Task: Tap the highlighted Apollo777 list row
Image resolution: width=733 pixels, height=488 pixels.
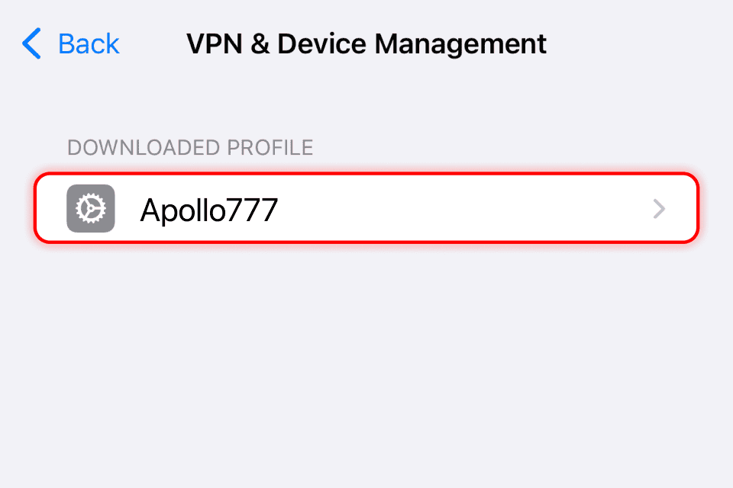Action: pyautogui.click(x=366, y=208)
